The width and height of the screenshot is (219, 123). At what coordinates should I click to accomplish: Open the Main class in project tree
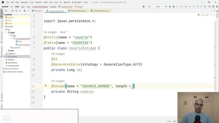pos(20,42)
